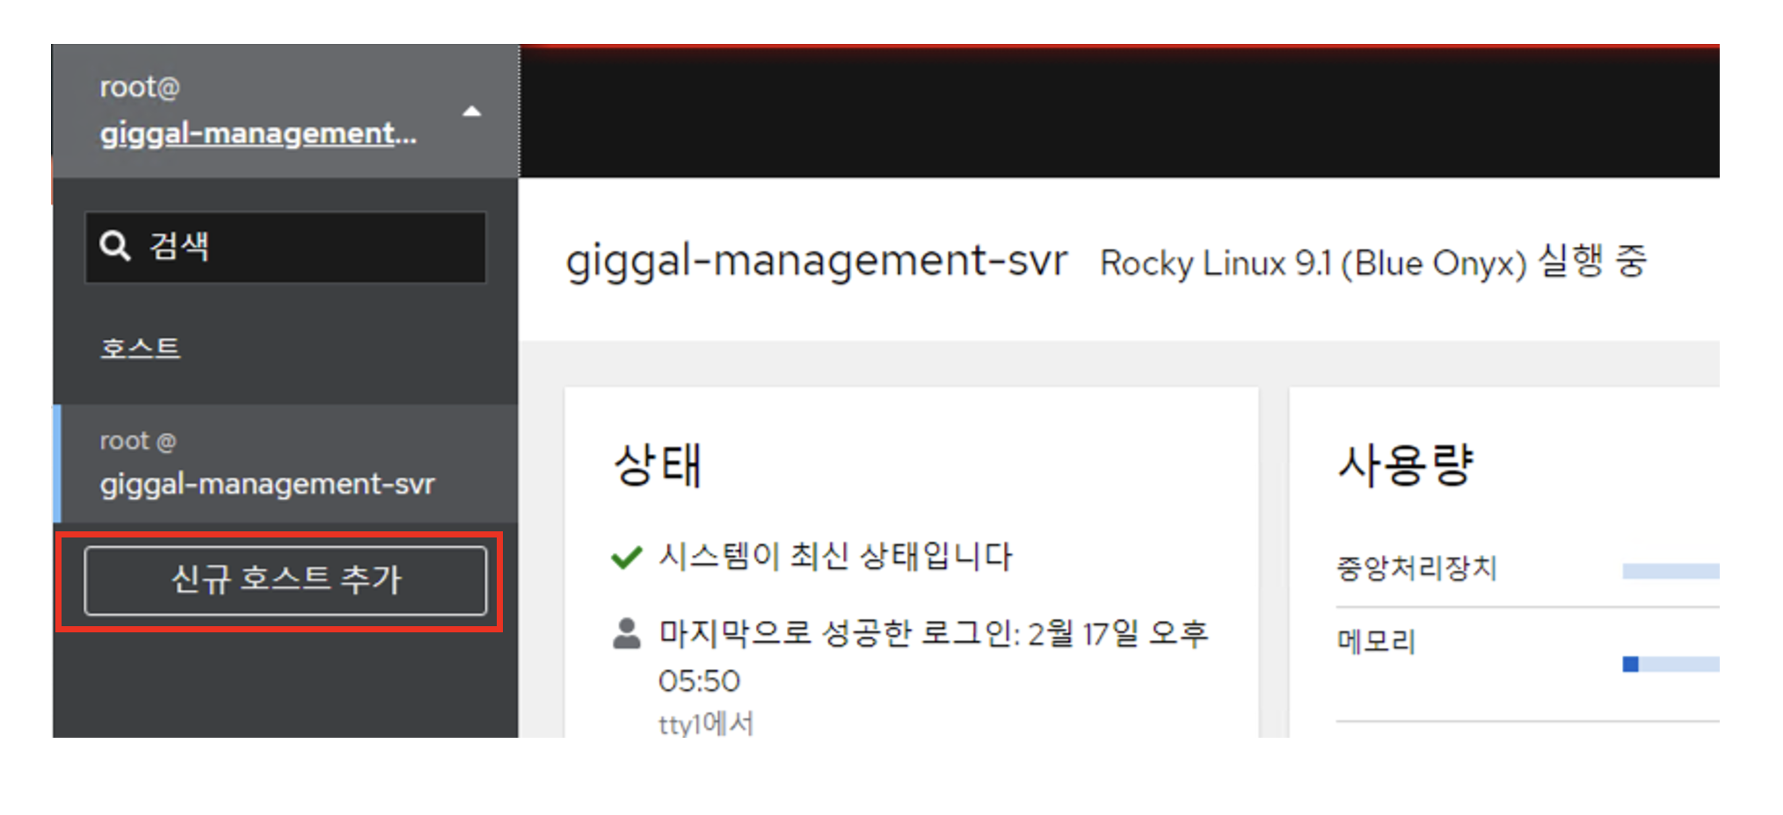Select the tty1에서 login source text
The height and width of the screenshot is (815, 1783).
706,724
